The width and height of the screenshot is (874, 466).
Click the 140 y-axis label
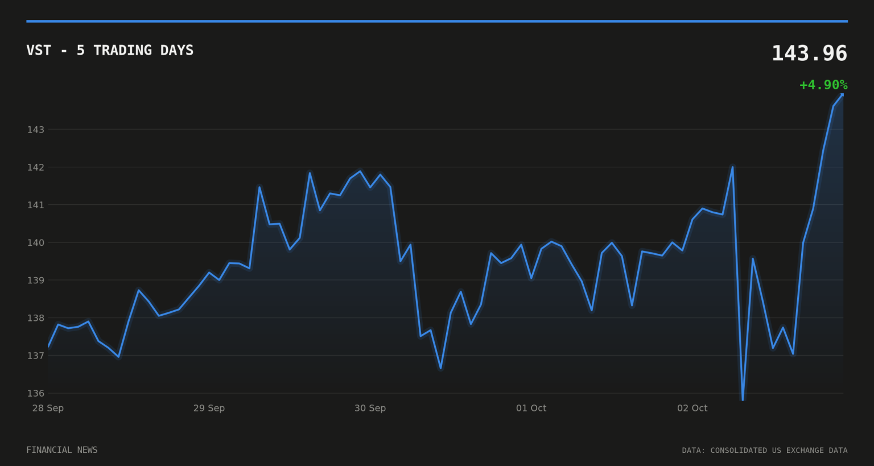coord(35,242)
